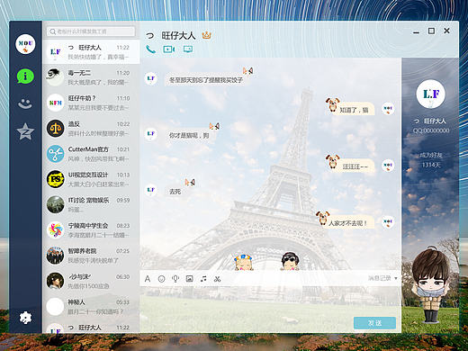Open the Qzone star icon in sidebar
This screenshot has height=351, width=468.
point(25,131)
